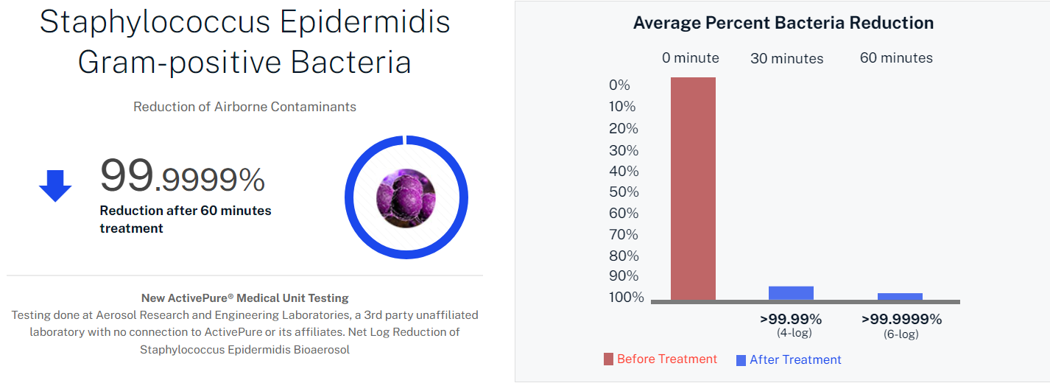
Task: Click the New ActivePure Medical Unit Testing text
Action: click(x=245, y=298)
